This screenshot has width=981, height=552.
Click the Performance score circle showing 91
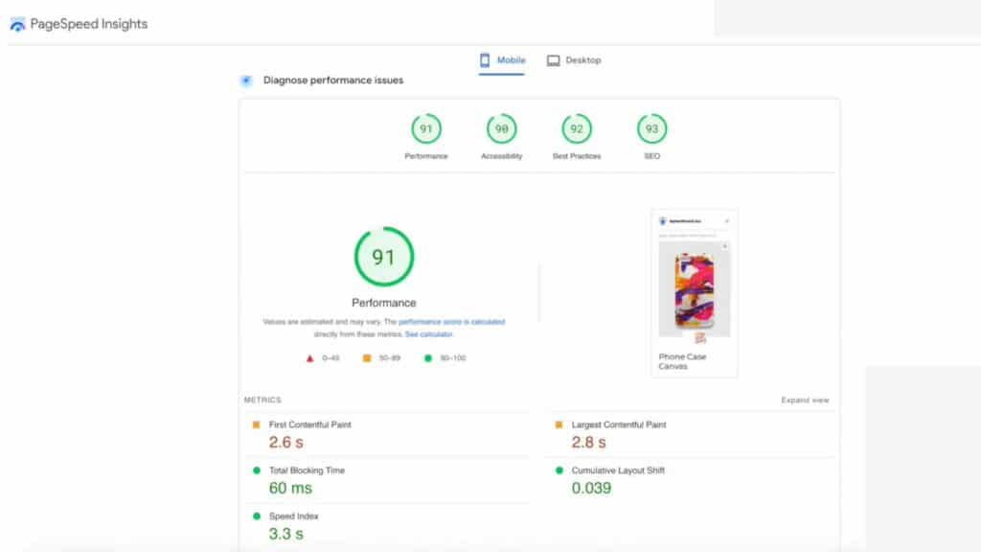426,126
